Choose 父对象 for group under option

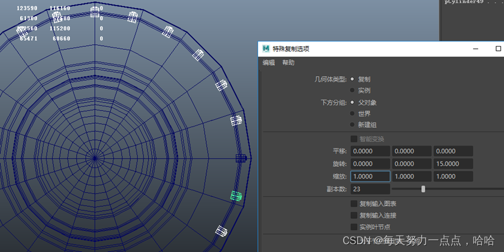(352, 102)
